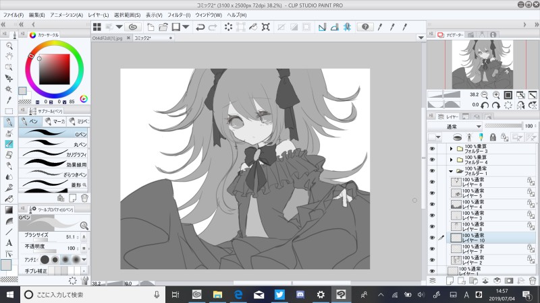Hide レイヤー 10 with eye icon
This screenshot has height=303, width=540.
432,238
